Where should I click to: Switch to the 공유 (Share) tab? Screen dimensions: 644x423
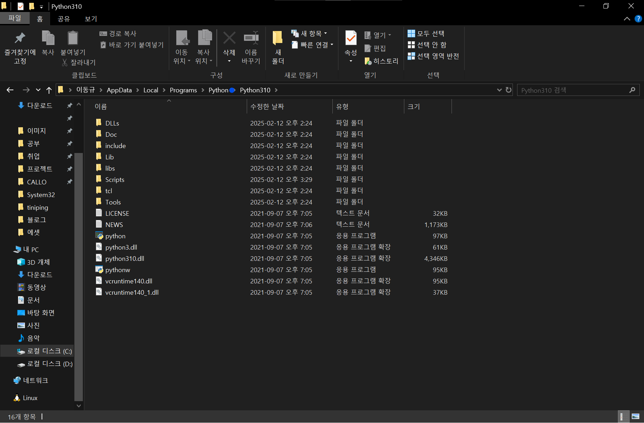[x=64, y=19]
